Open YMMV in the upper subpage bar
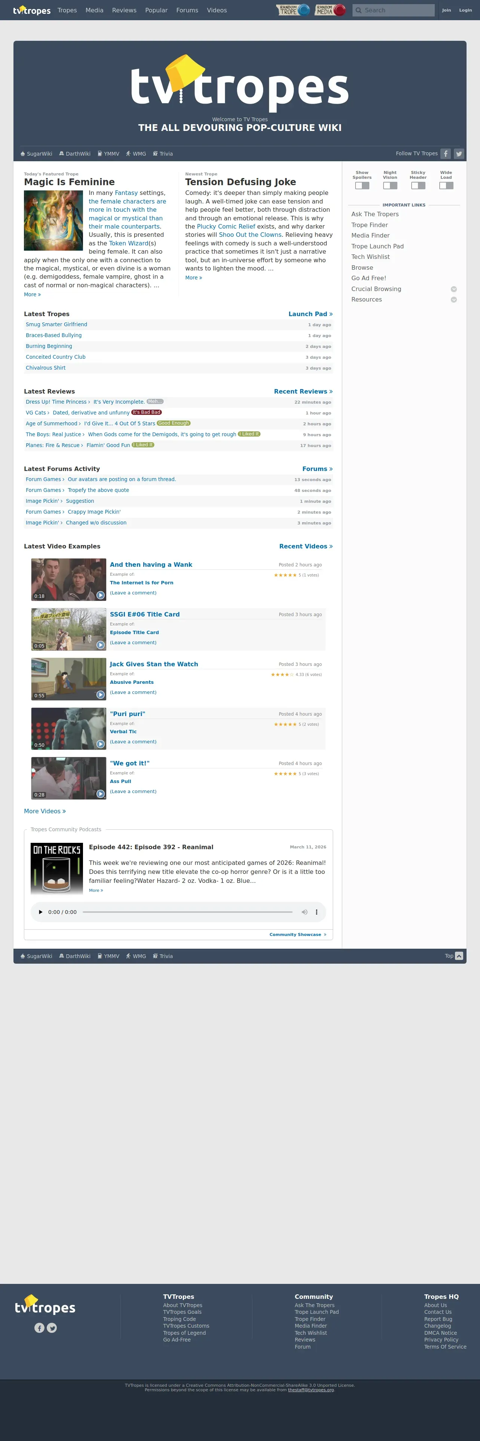The height and width of the screenshot is (1441, 480). 108,154
